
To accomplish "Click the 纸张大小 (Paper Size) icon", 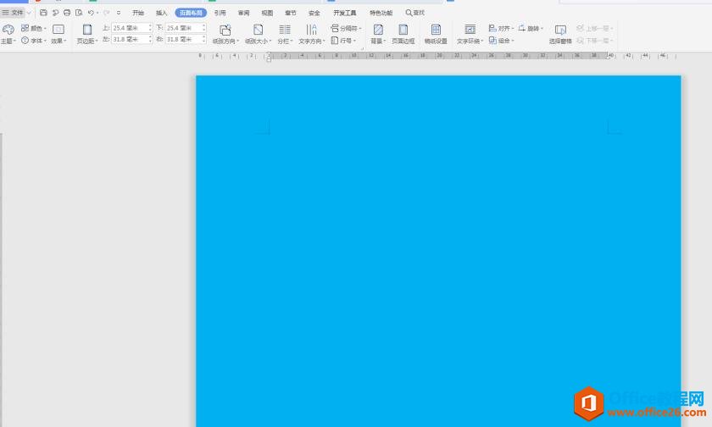I will click(x=258, y=30).
